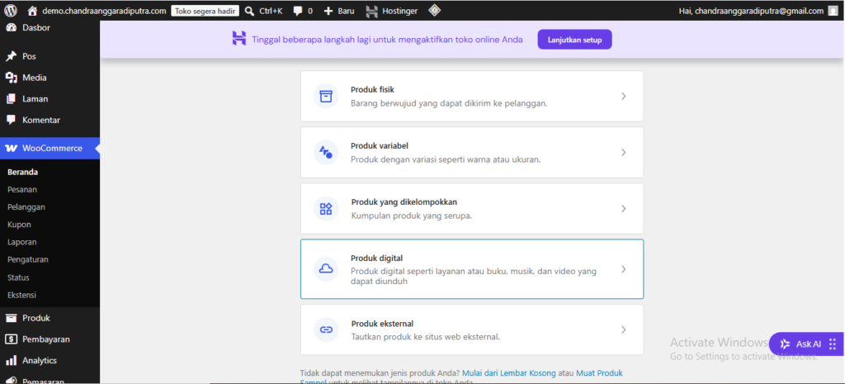Click the Baru label in admin bar
Viewport: 845px width, 384px height.
click(346, 11)
